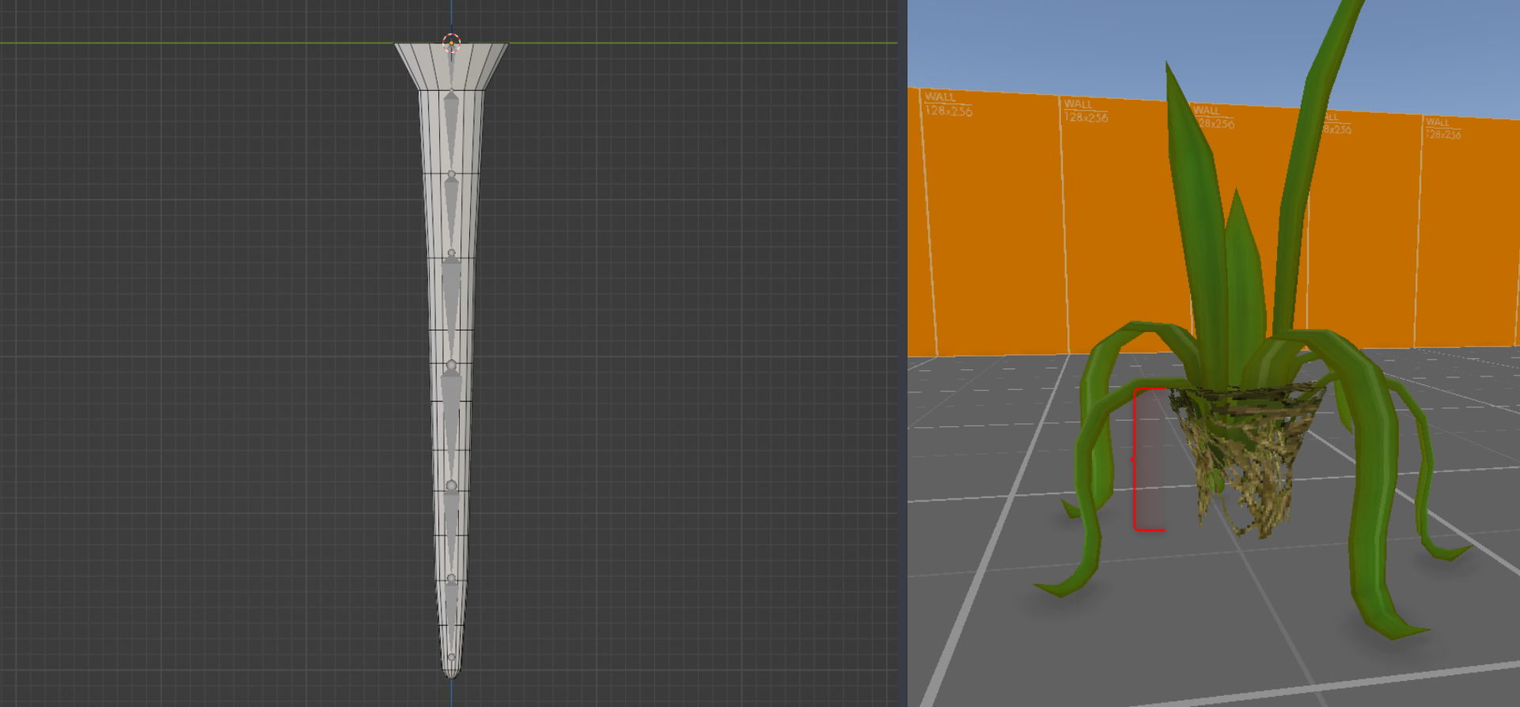Click the 3D cursor above the mesh funnel
This screenshot has height=707, width=1520.
pos(451,43)
